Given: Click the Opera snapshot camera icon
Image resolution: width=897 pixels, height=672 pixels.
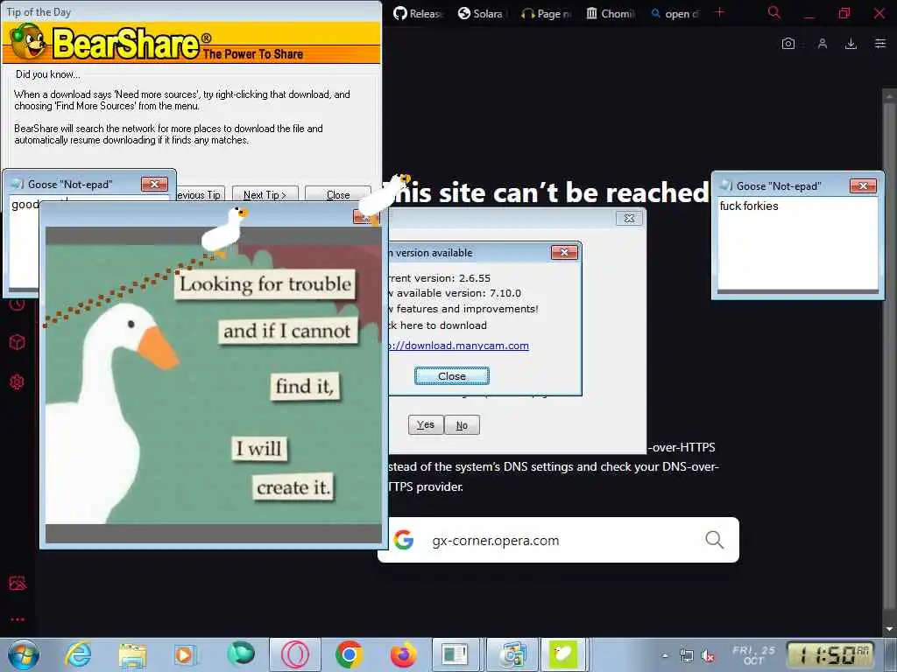Looking at the screenshot, I should pos(788,44).
